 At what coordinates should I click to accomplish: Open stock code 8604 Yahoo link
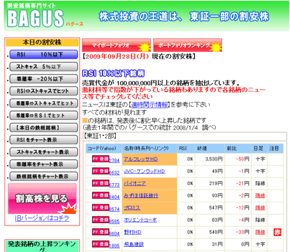114,233
